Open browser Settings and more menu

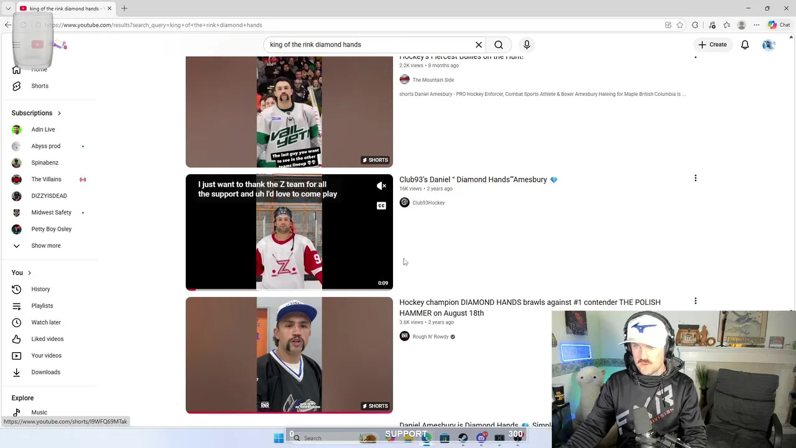pos(756,25)
